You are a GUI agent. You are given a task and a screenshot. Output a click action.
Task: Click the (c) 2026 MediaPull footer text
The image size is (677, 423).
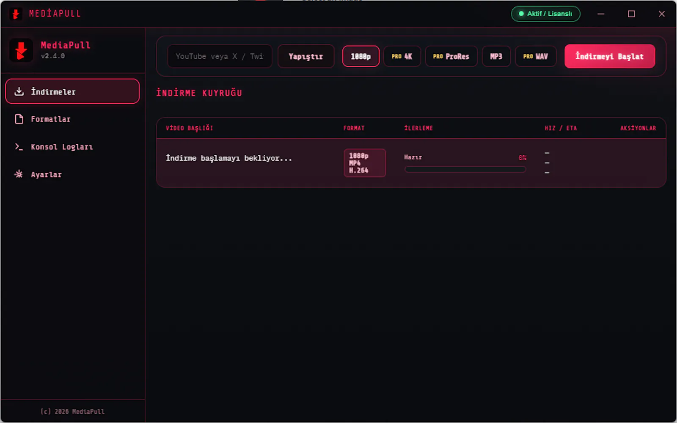(x=72, y=411)
